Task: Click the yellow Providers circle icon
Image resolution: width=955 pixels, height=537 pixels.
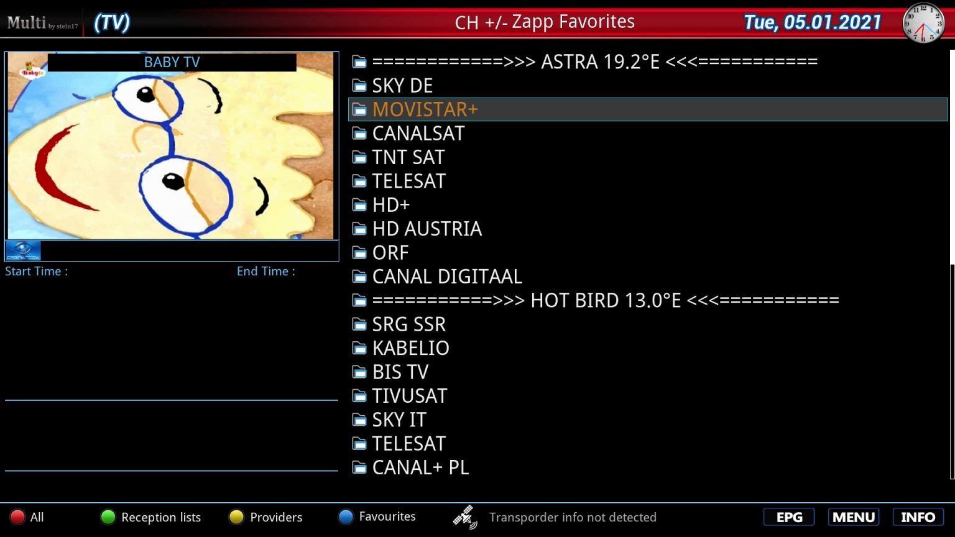Action: click(x=236, y=517)
